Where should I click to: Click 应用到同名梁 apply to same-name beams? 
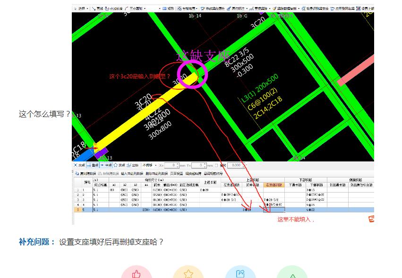[x=342, y=8]
